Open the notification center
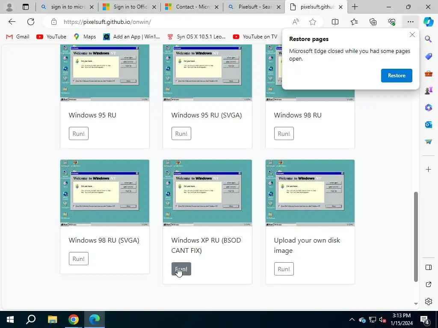 [425, 319]
